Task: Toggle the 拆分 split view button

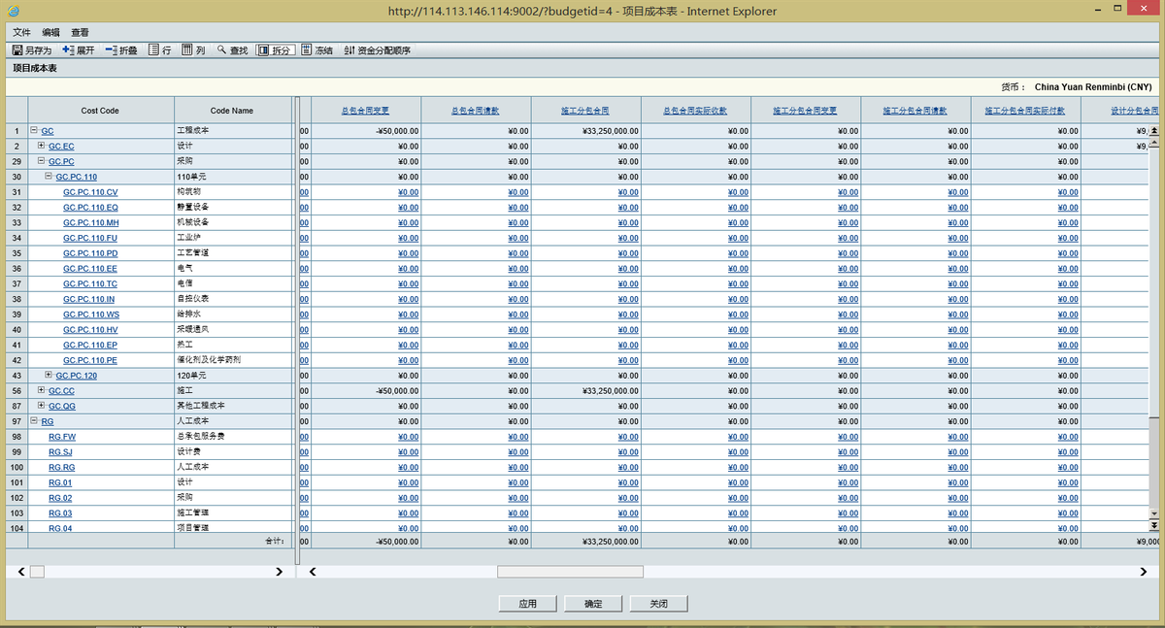Action: coord(275,50)
